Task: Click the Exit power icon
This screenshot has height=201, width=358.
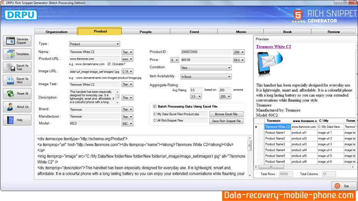Action: pyautogui.click(x=337, y=186)
